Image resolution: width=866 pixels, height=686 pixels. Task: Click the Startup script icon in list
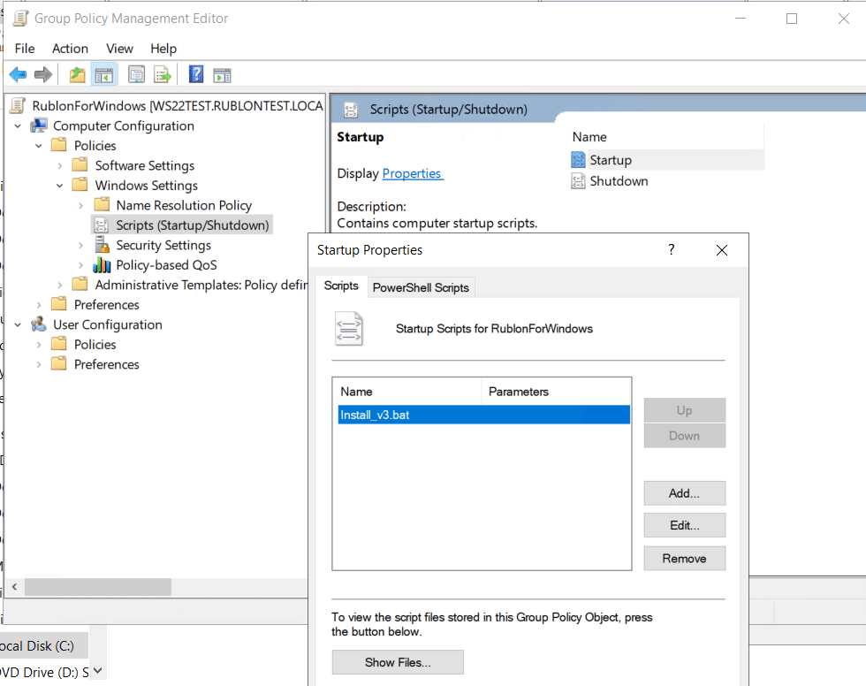pyautogui.click(x=578, y=160)
